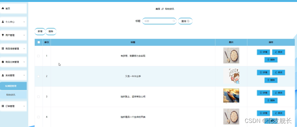The height and width of the screenshot is (127, 297).
Task: Click the title text 又是一年毕业季
Action: click(x=133, y=76)
